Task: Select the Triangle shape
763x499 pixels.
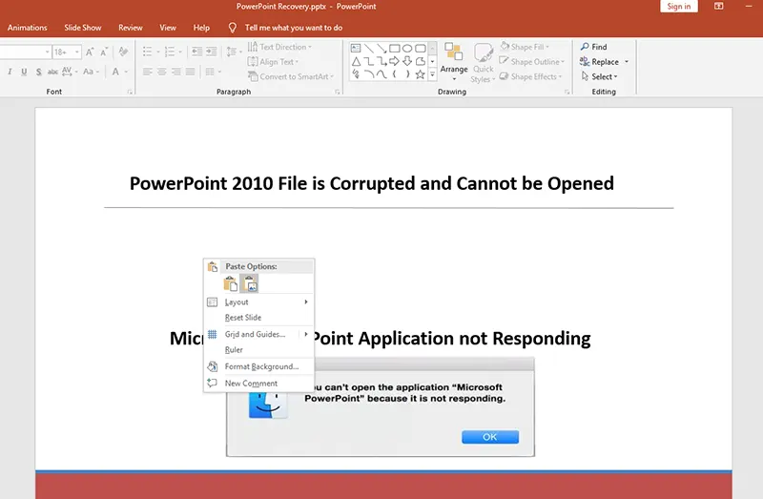Action: (x=356, y=61)
